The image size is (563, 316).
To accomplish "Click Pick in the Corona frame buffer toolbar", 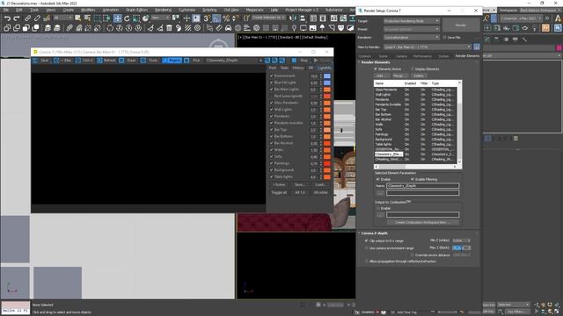I will 193,61.
